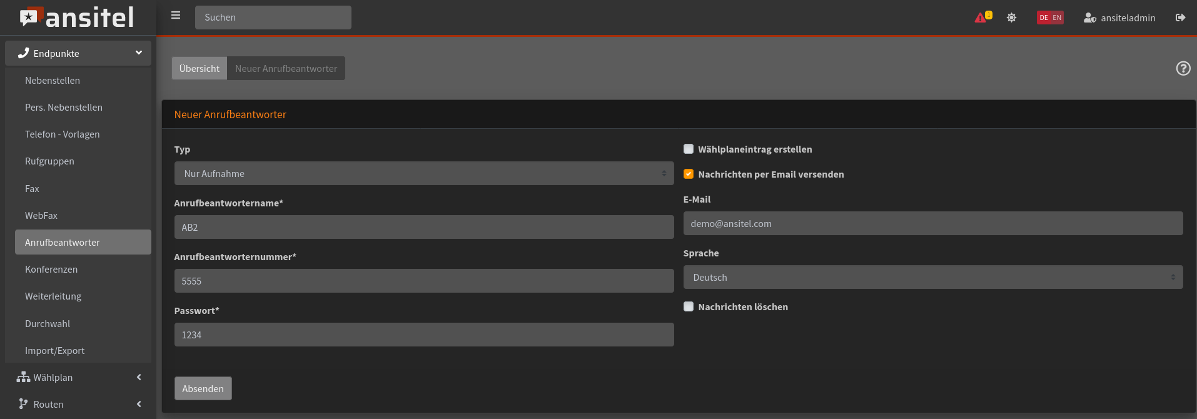The height and width of the screenshot is (419, 1197).
Task: Click the Absenden button
Action: click(x=203, y=388)
